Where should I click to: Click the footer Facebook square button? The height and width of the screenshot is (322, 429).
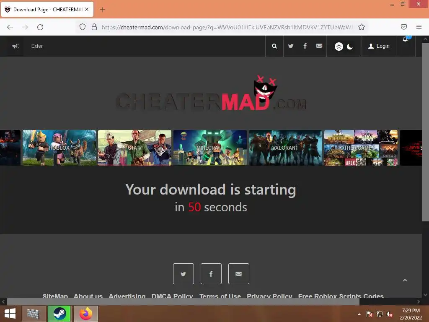(211, 274)
